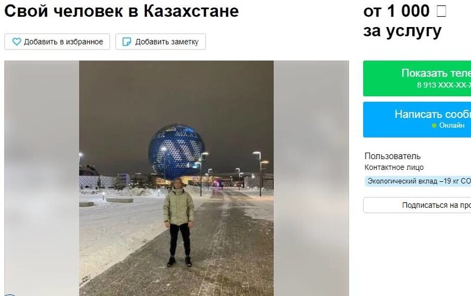Open chat via blue Написать сообщение button
Viewport: 471px width, 296px height.
417,119
